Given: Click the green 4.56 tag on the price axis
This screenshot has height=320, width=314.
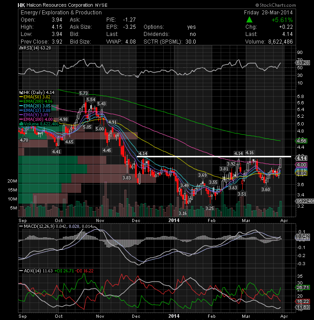Looking at the screenshot, I should pos(301,141).
